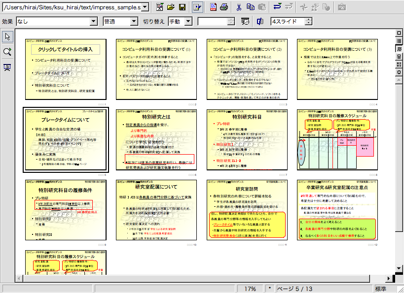Select the partially visible slide 13 thumbnail

tap(66, 262)
